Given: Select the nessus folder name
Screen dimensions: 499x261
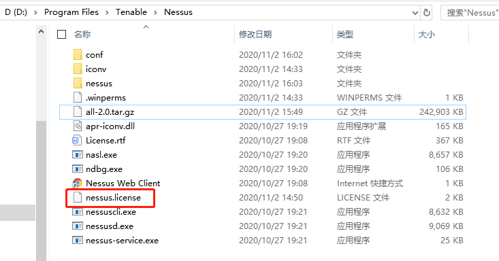Looking at the screenshot, I should tap(99, 84).
